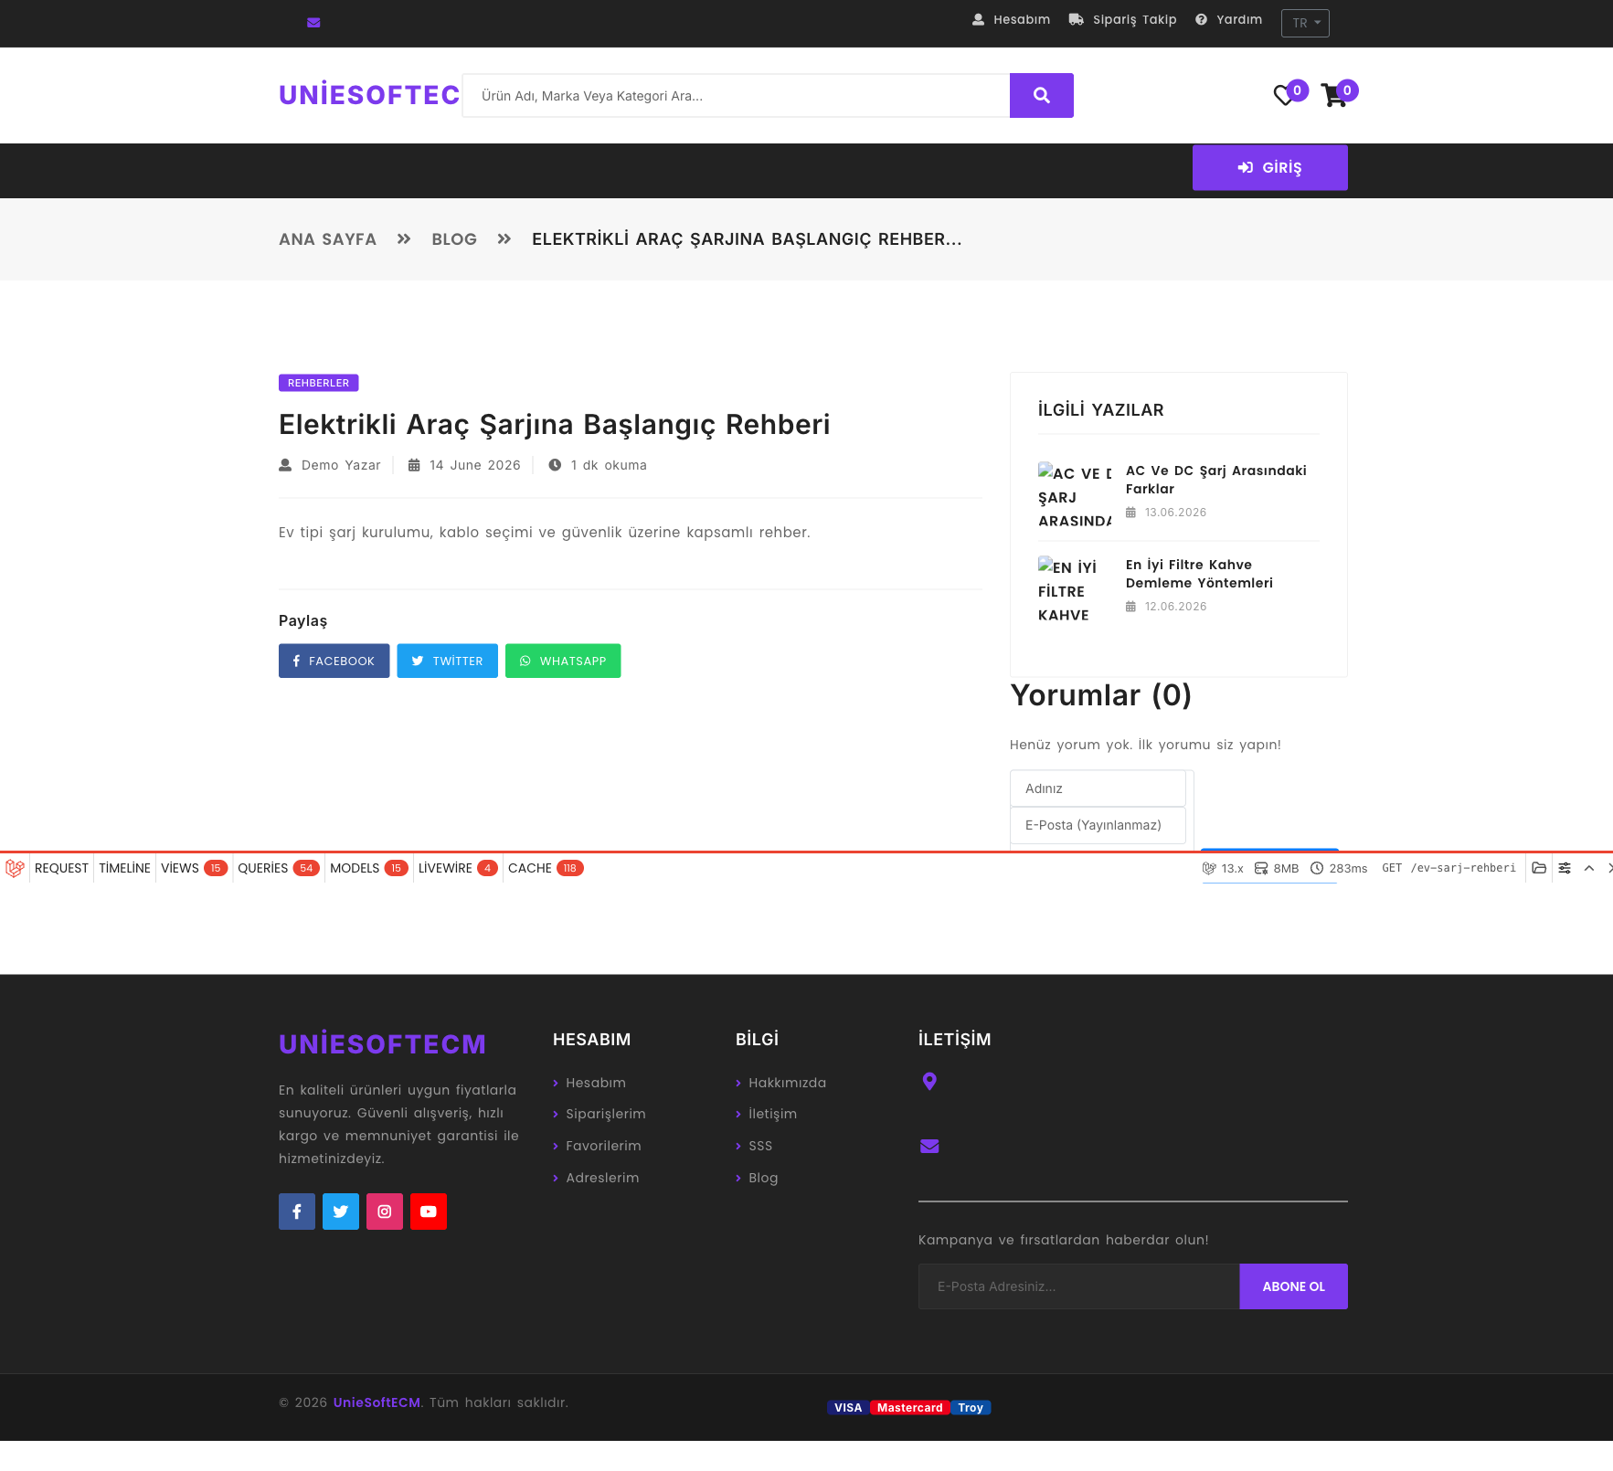
Task: Open the shopping cart icon
Action: pos(1335,94)
